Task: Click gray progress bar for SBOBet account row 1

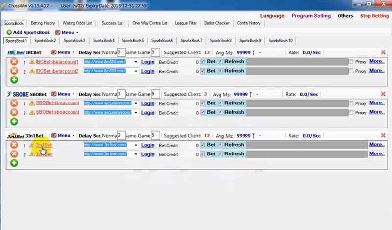Action: pos(297,103)
